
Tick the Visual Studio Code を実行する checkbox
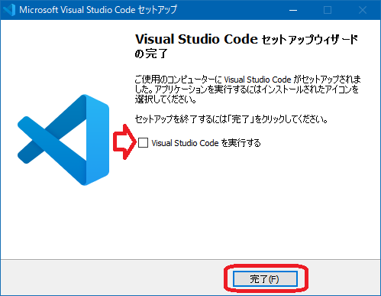143,142
